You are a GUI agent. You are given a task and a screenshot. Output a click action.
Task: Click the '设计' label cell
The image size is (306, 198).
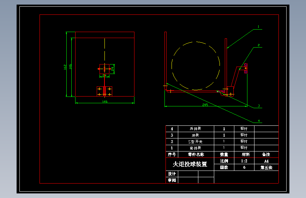(172, 174)
